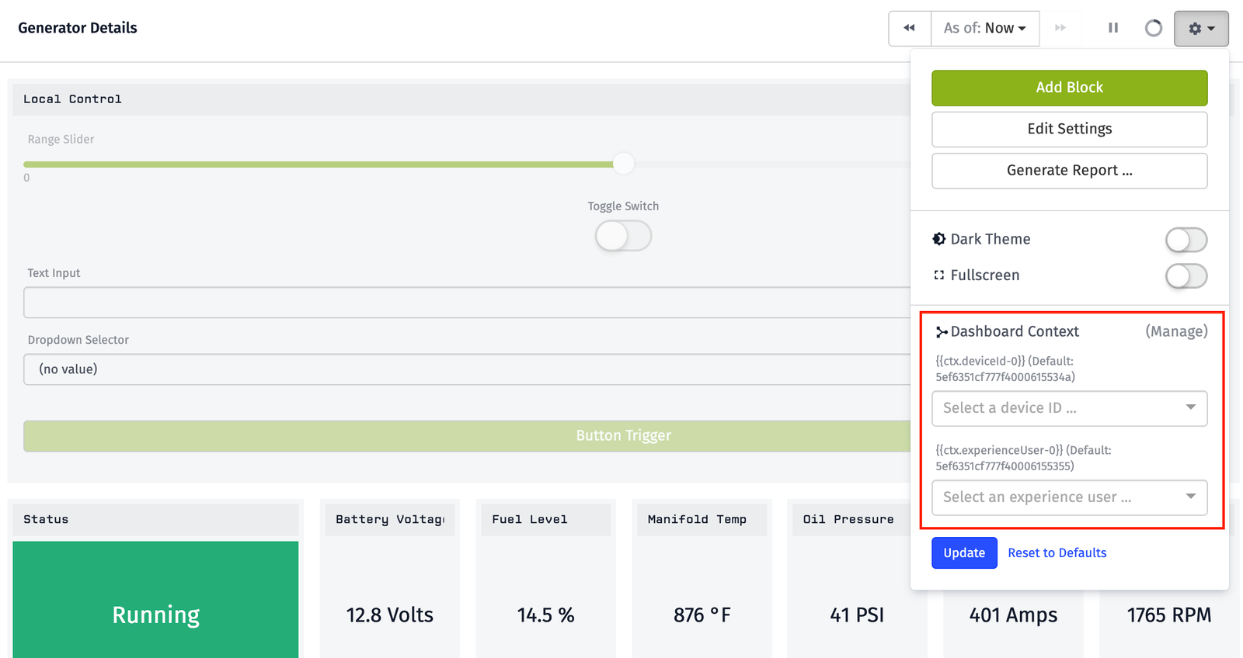Expand Select an experience user dropdown
Viewport: 1243px width, 658px height.
coord(1070,497)
